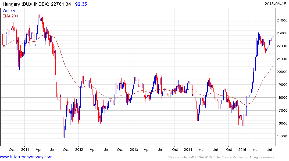Select the chart title 'Hungary (BUX INDEX)'

pyautogui.click(x=26, y=4)
